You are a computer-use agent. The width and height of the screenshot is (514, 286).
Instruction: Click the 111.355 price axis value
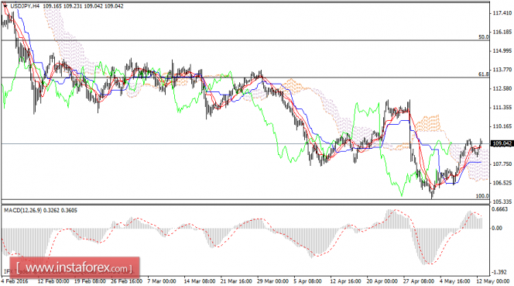(x=502, y=108)
